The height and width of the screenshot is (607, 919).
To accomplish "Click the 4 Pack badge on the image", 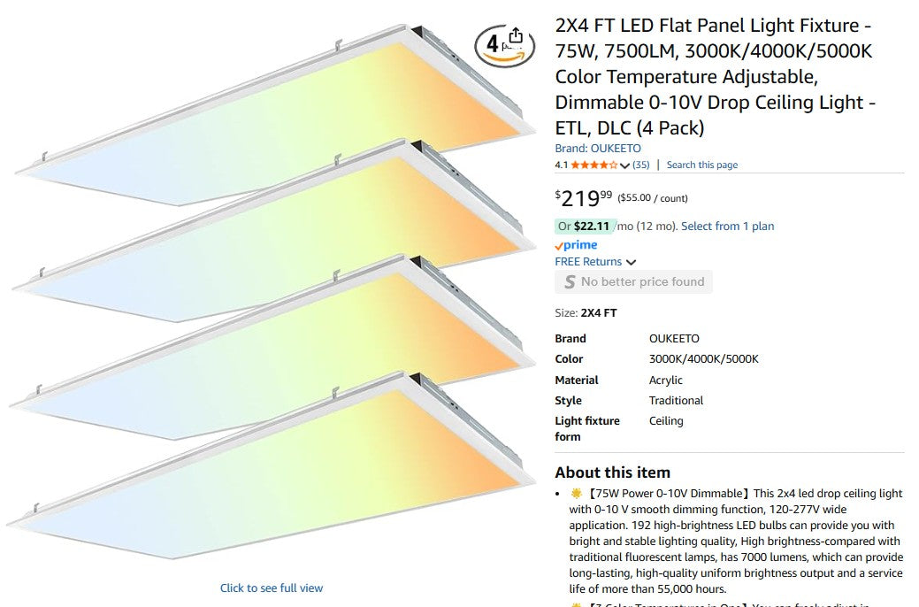I will 493,44.
